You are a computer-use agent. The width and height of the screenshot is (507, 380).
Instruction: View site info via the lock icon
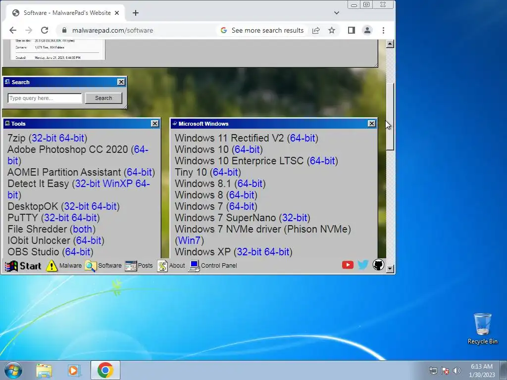(x=64, y=30)
